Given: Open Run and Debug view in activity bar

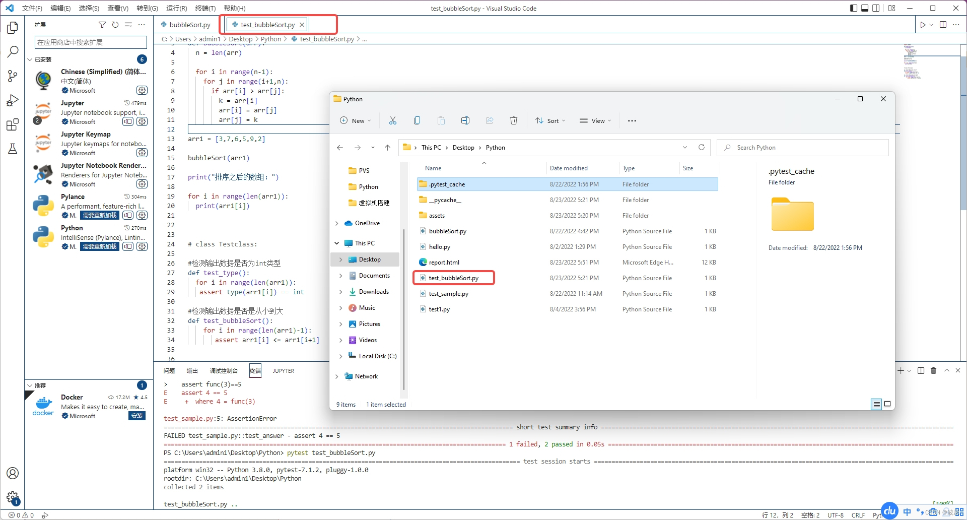Looking at the screenshot, I should click(x=13, y=100).
